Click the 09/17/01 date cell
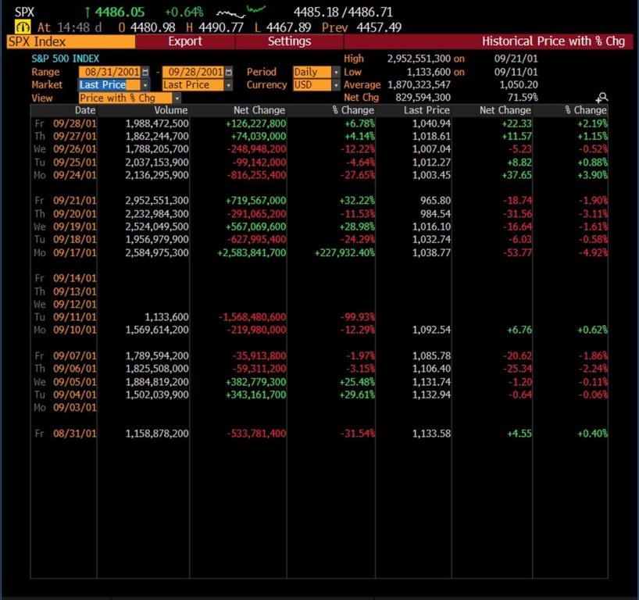Image resolution: width=639 pixels, height=600 pixels. pos(74,252)
